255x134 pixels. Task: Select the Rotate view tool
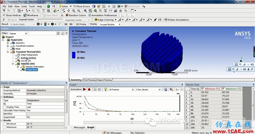click(x=64, y=11)
